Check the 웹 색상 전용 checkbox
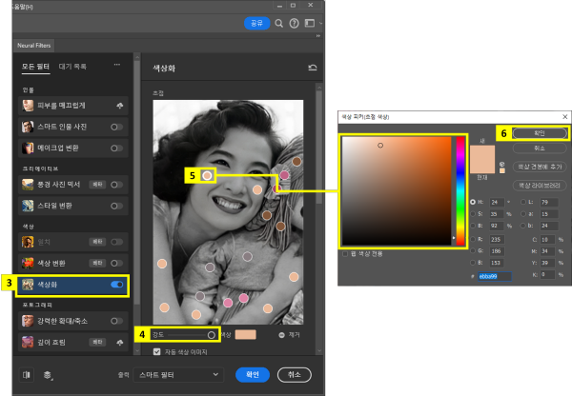The image size is (572, 396). click(x=345, y=254)
